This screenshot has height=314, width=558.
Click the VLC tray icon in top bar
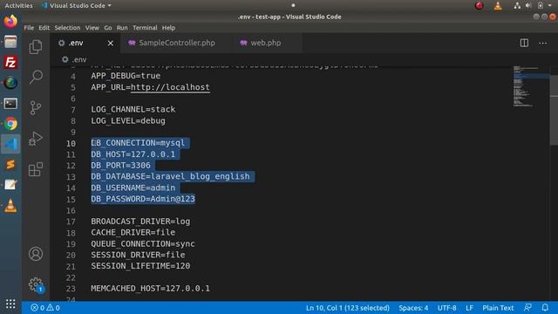coord(498,5)
